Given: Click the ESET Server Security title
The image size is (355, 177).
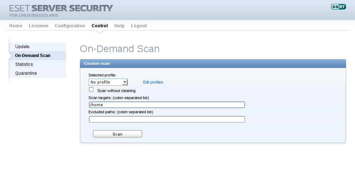Looking at the screenshot, I should [61, 8].
